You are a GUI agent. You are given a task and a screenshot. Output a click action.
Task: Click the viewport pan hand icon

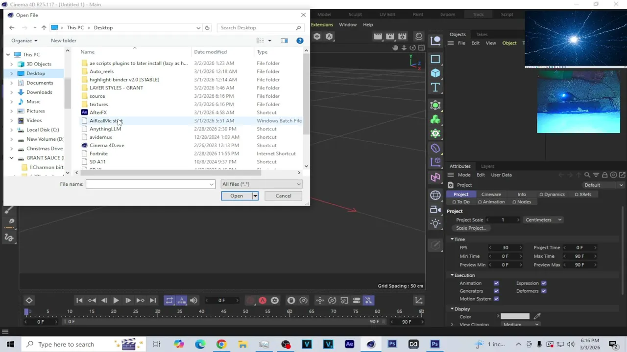(395, 48)
